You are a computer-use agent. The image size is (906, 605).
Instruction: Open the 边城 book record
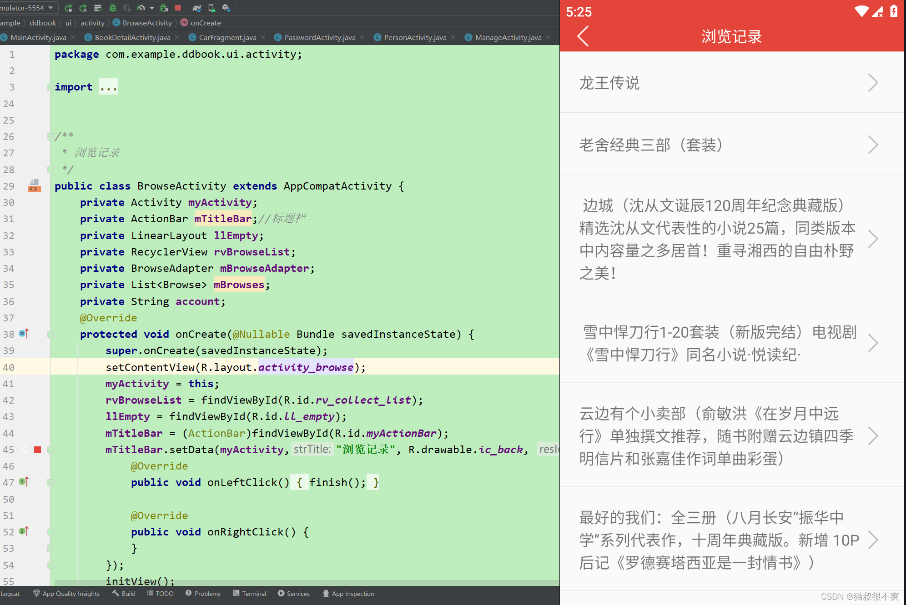coord(731,238)
